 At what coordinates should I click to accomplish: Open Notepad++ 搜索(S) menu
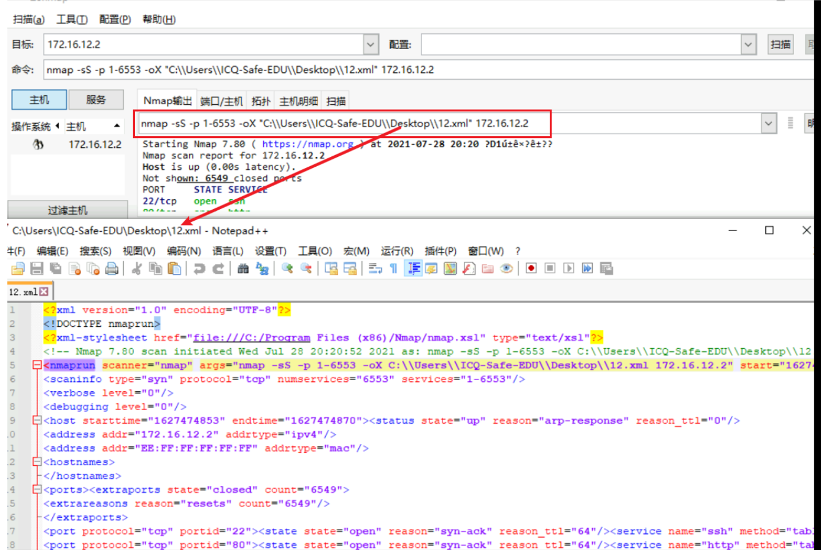[95, 251]
